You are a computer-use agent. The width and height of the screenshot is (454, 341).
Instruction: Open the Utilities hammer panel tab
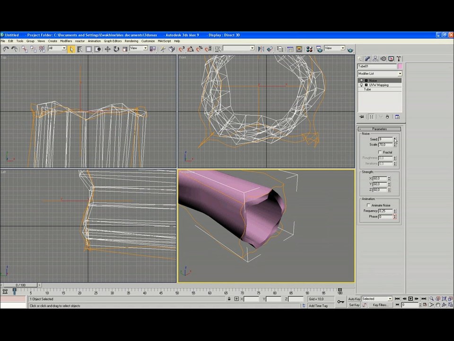399,59
